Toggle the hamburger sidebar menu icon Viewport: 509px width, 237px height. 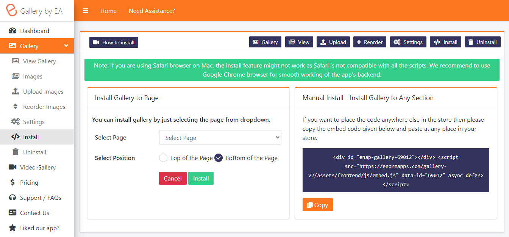tap(86, 11)
